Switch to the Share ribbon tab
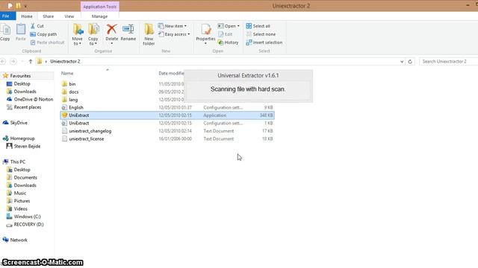This screenshot has height=268, width=478. tap(48, 16)
